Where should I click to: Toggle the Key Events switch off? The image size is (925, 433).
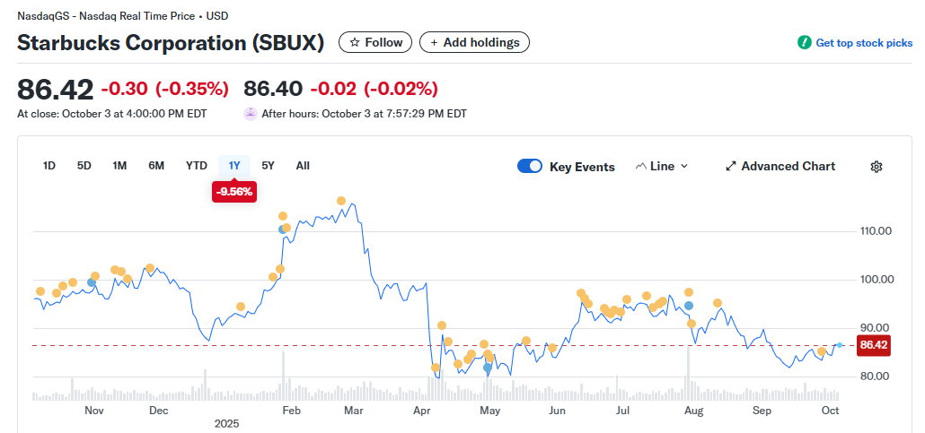[529, 167]
